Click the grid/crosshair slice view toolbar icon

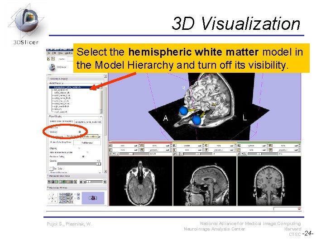(x=72, y=182)
